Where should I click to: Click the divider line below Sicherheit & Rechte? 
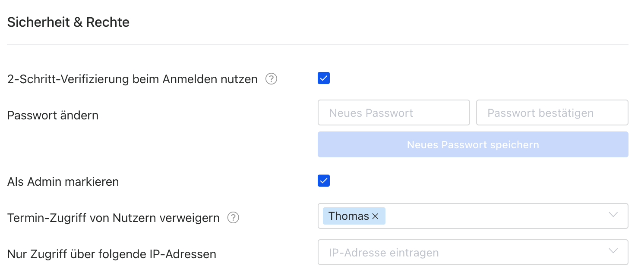click(x=318, y=45)
